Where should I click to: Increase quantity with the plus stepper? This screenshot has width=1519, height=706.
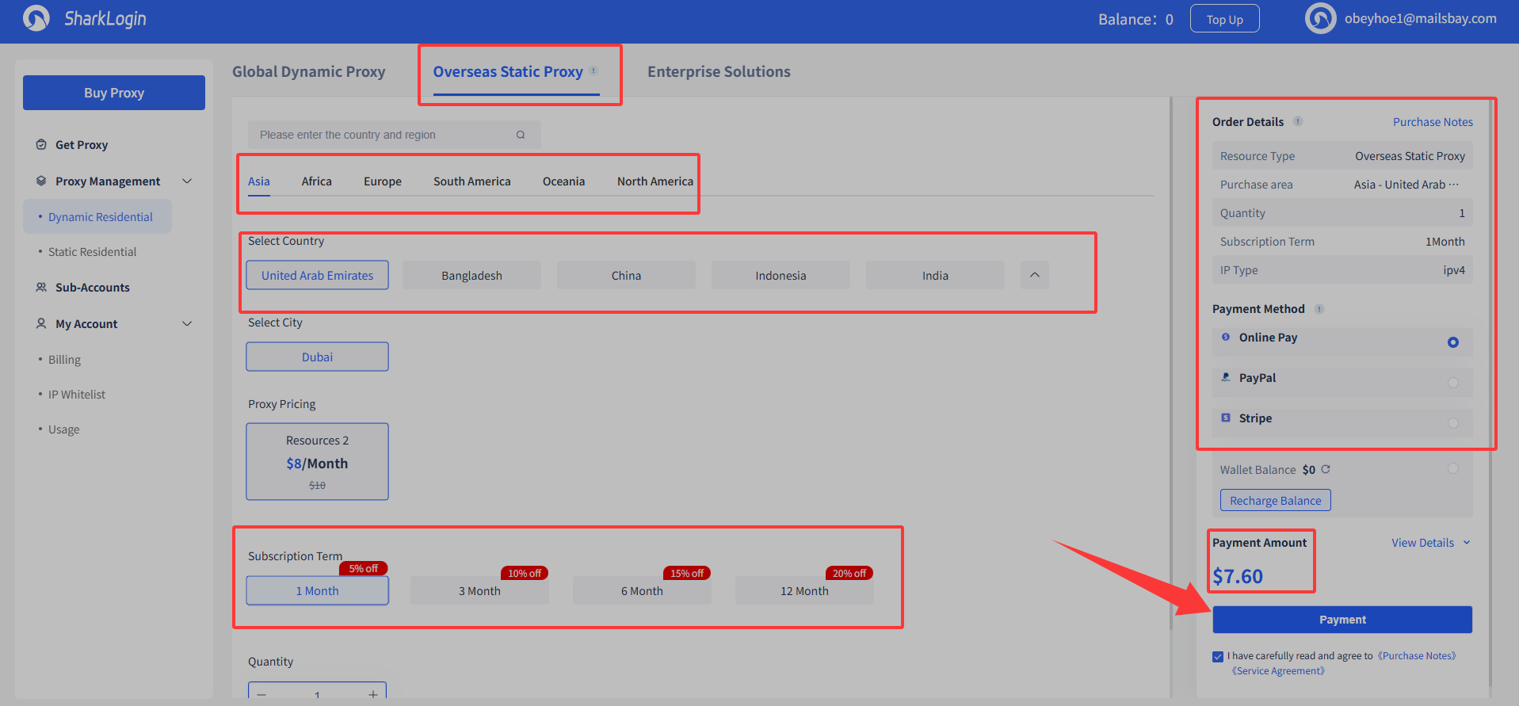pyautogui.click(x=372, y=693)
